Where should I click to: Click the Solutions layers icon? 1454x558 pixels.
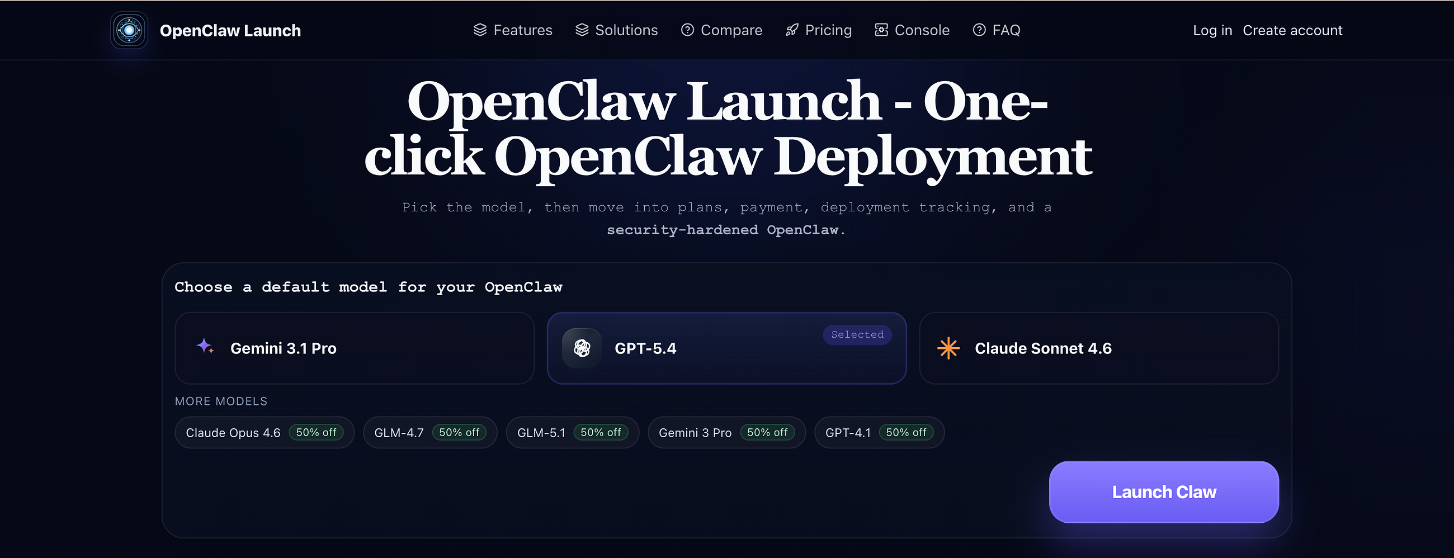[582, 30]
